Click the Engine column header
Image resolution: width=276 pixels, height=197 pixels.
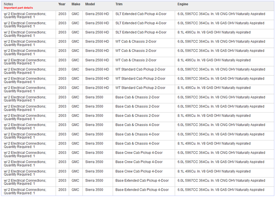pyautogui.click(x=183, y=4)
